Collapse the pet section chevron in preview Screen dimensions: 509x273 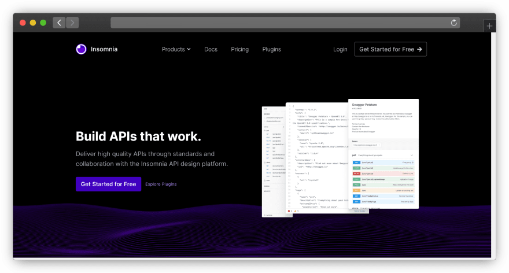tap(412, 155)
